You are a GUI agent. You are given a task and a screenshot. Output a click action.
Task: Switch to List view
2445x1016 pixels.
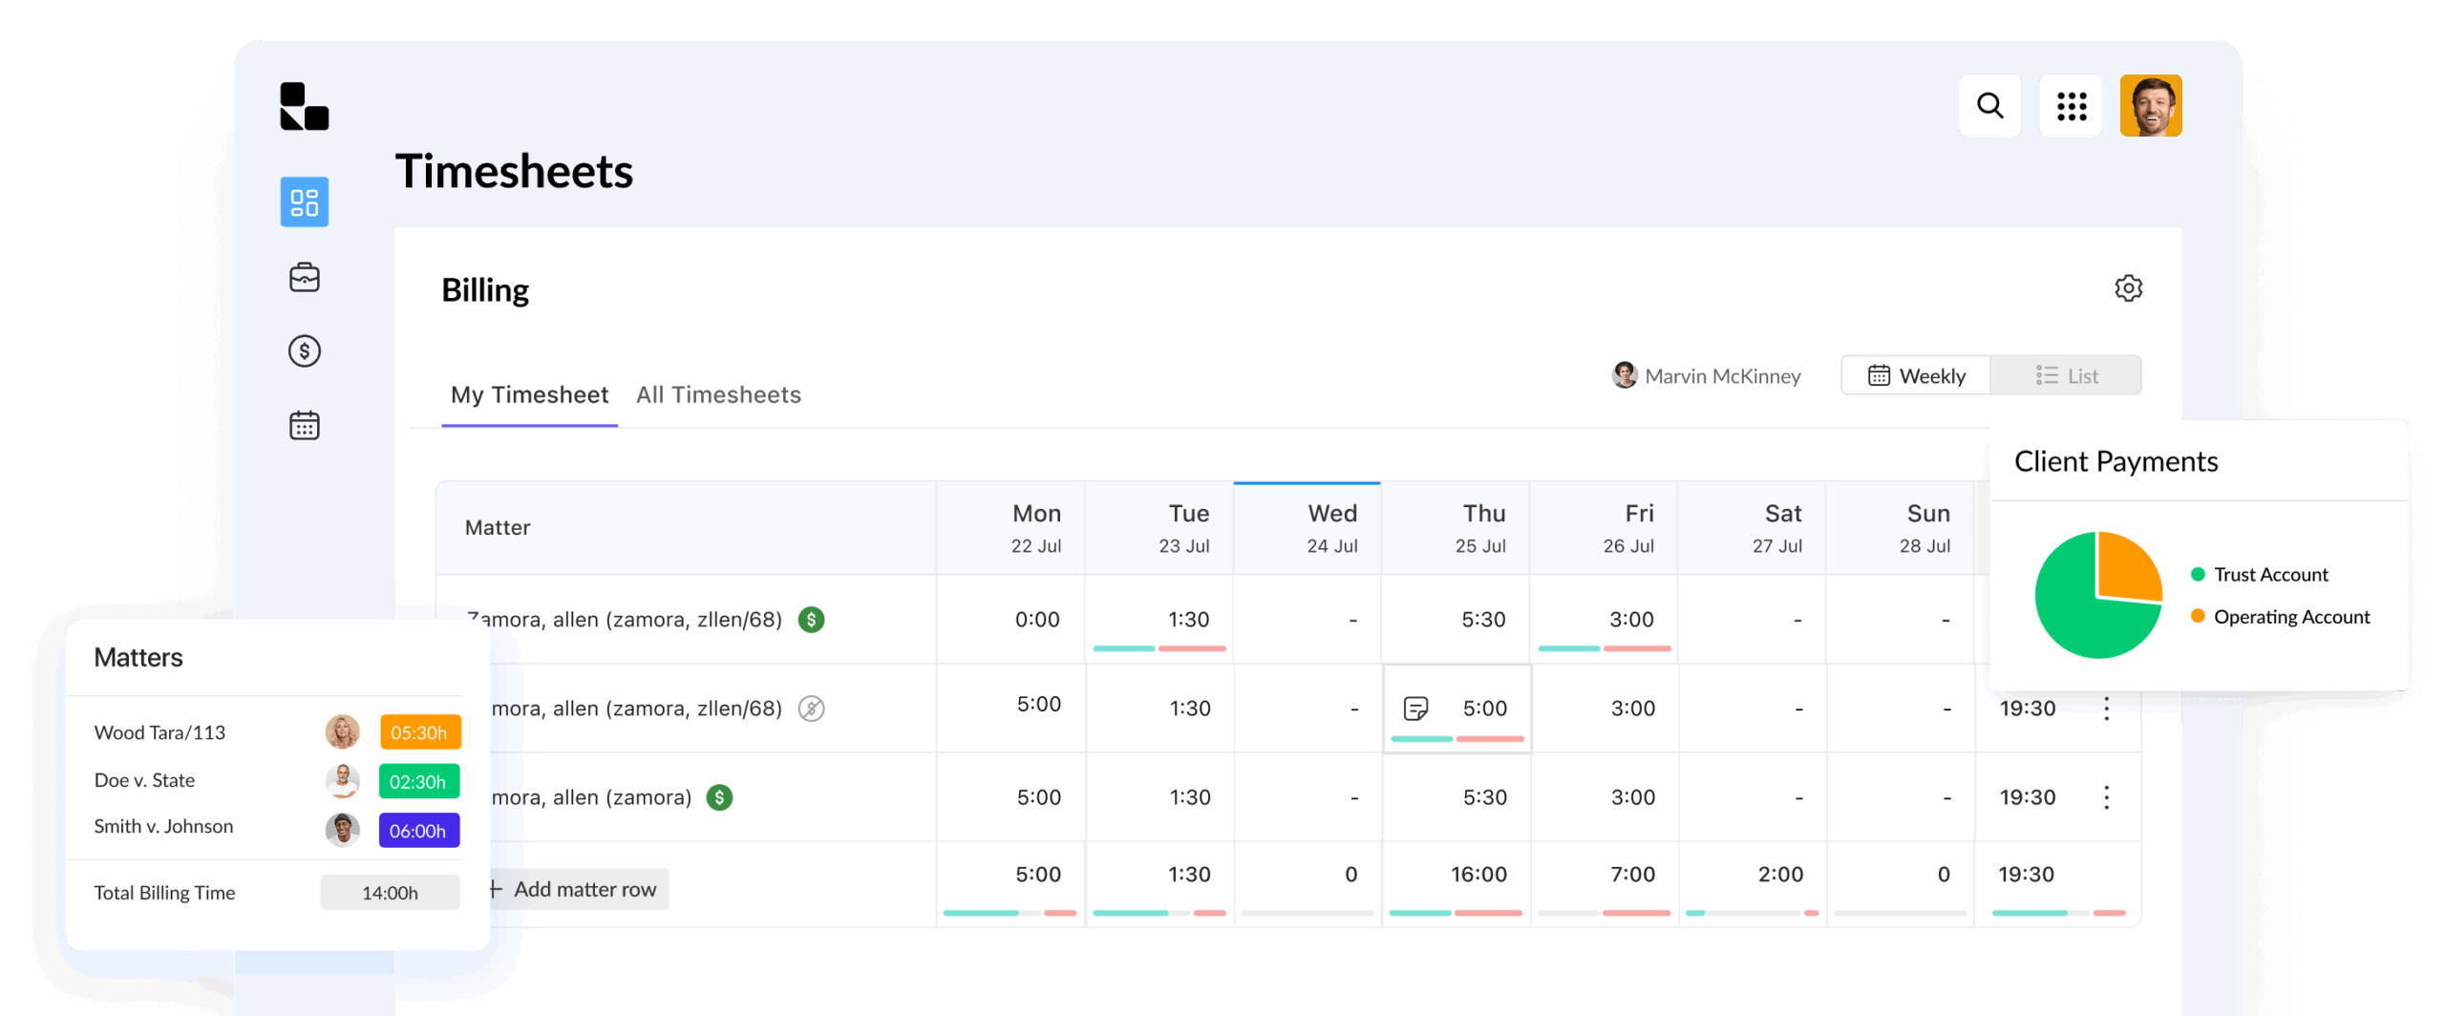tap(2066, 375)
